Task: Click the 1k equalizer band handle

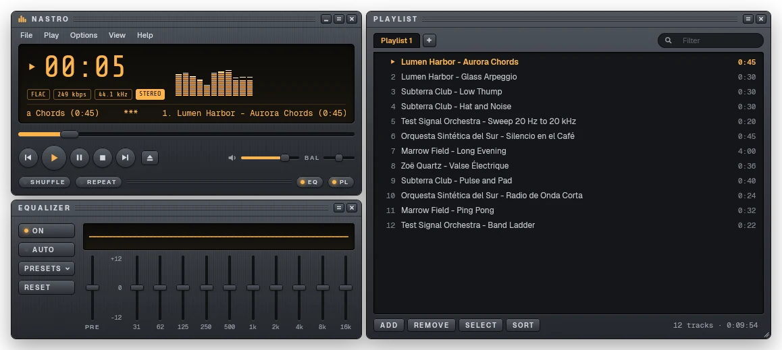Action: click(x=253, y=288)
